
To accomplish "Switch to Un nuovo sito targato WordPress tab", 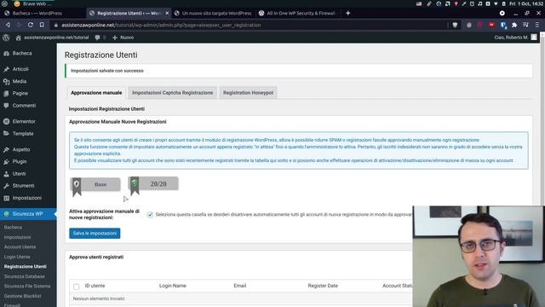I will [213, 14].
